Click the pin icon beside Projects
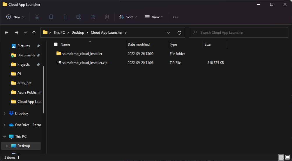The image size is (292, 161). pyautogui.click(x=38, y=65)
